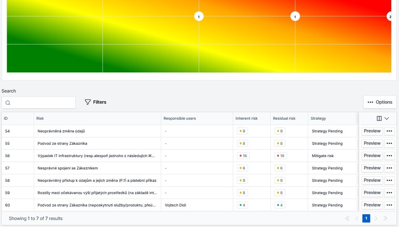Select risk name Podvod ze strany Zákazníka
This screenshot has height=227, width=399.
pyautogui.click(x=63, y=143)
